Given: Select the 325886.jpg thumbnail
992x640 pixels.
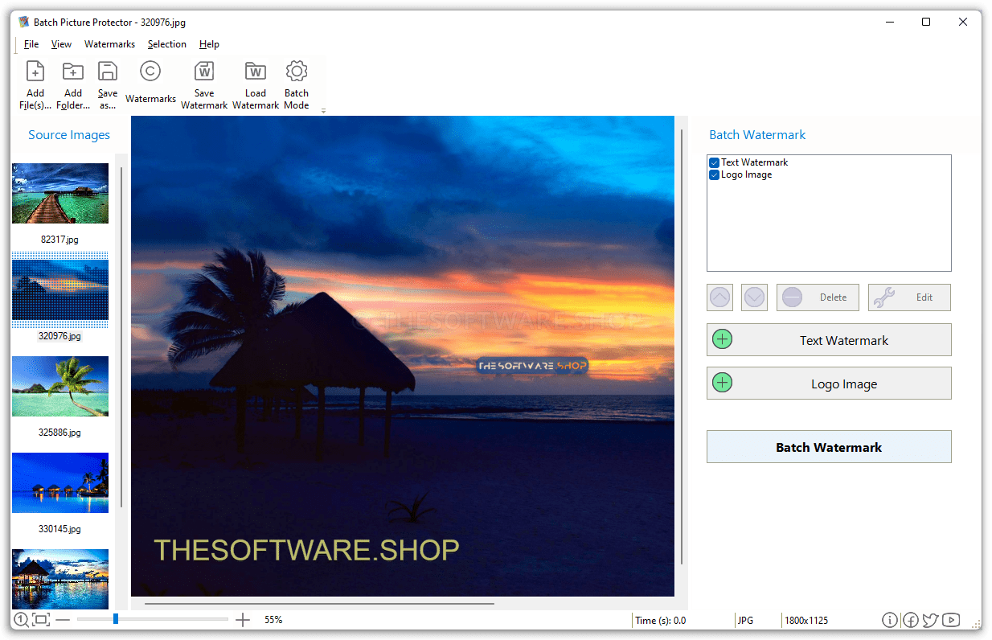Looking at the screenshot, I should click(60, 387).
